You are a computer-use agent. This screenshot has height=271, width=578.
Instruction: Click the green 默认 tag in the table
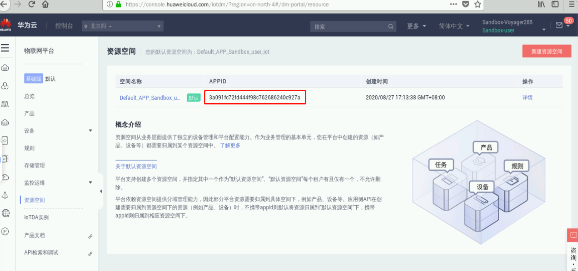(193, 98)
